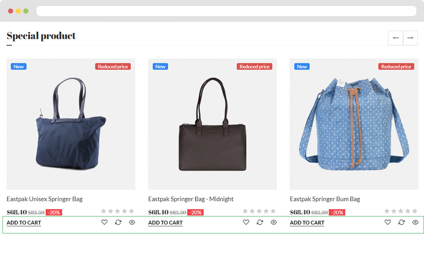This screenshot has width=424, height=258.
Task: Click the -20% discount tag under Unisex Springer Bag
Action: click(x=54, y=213)
